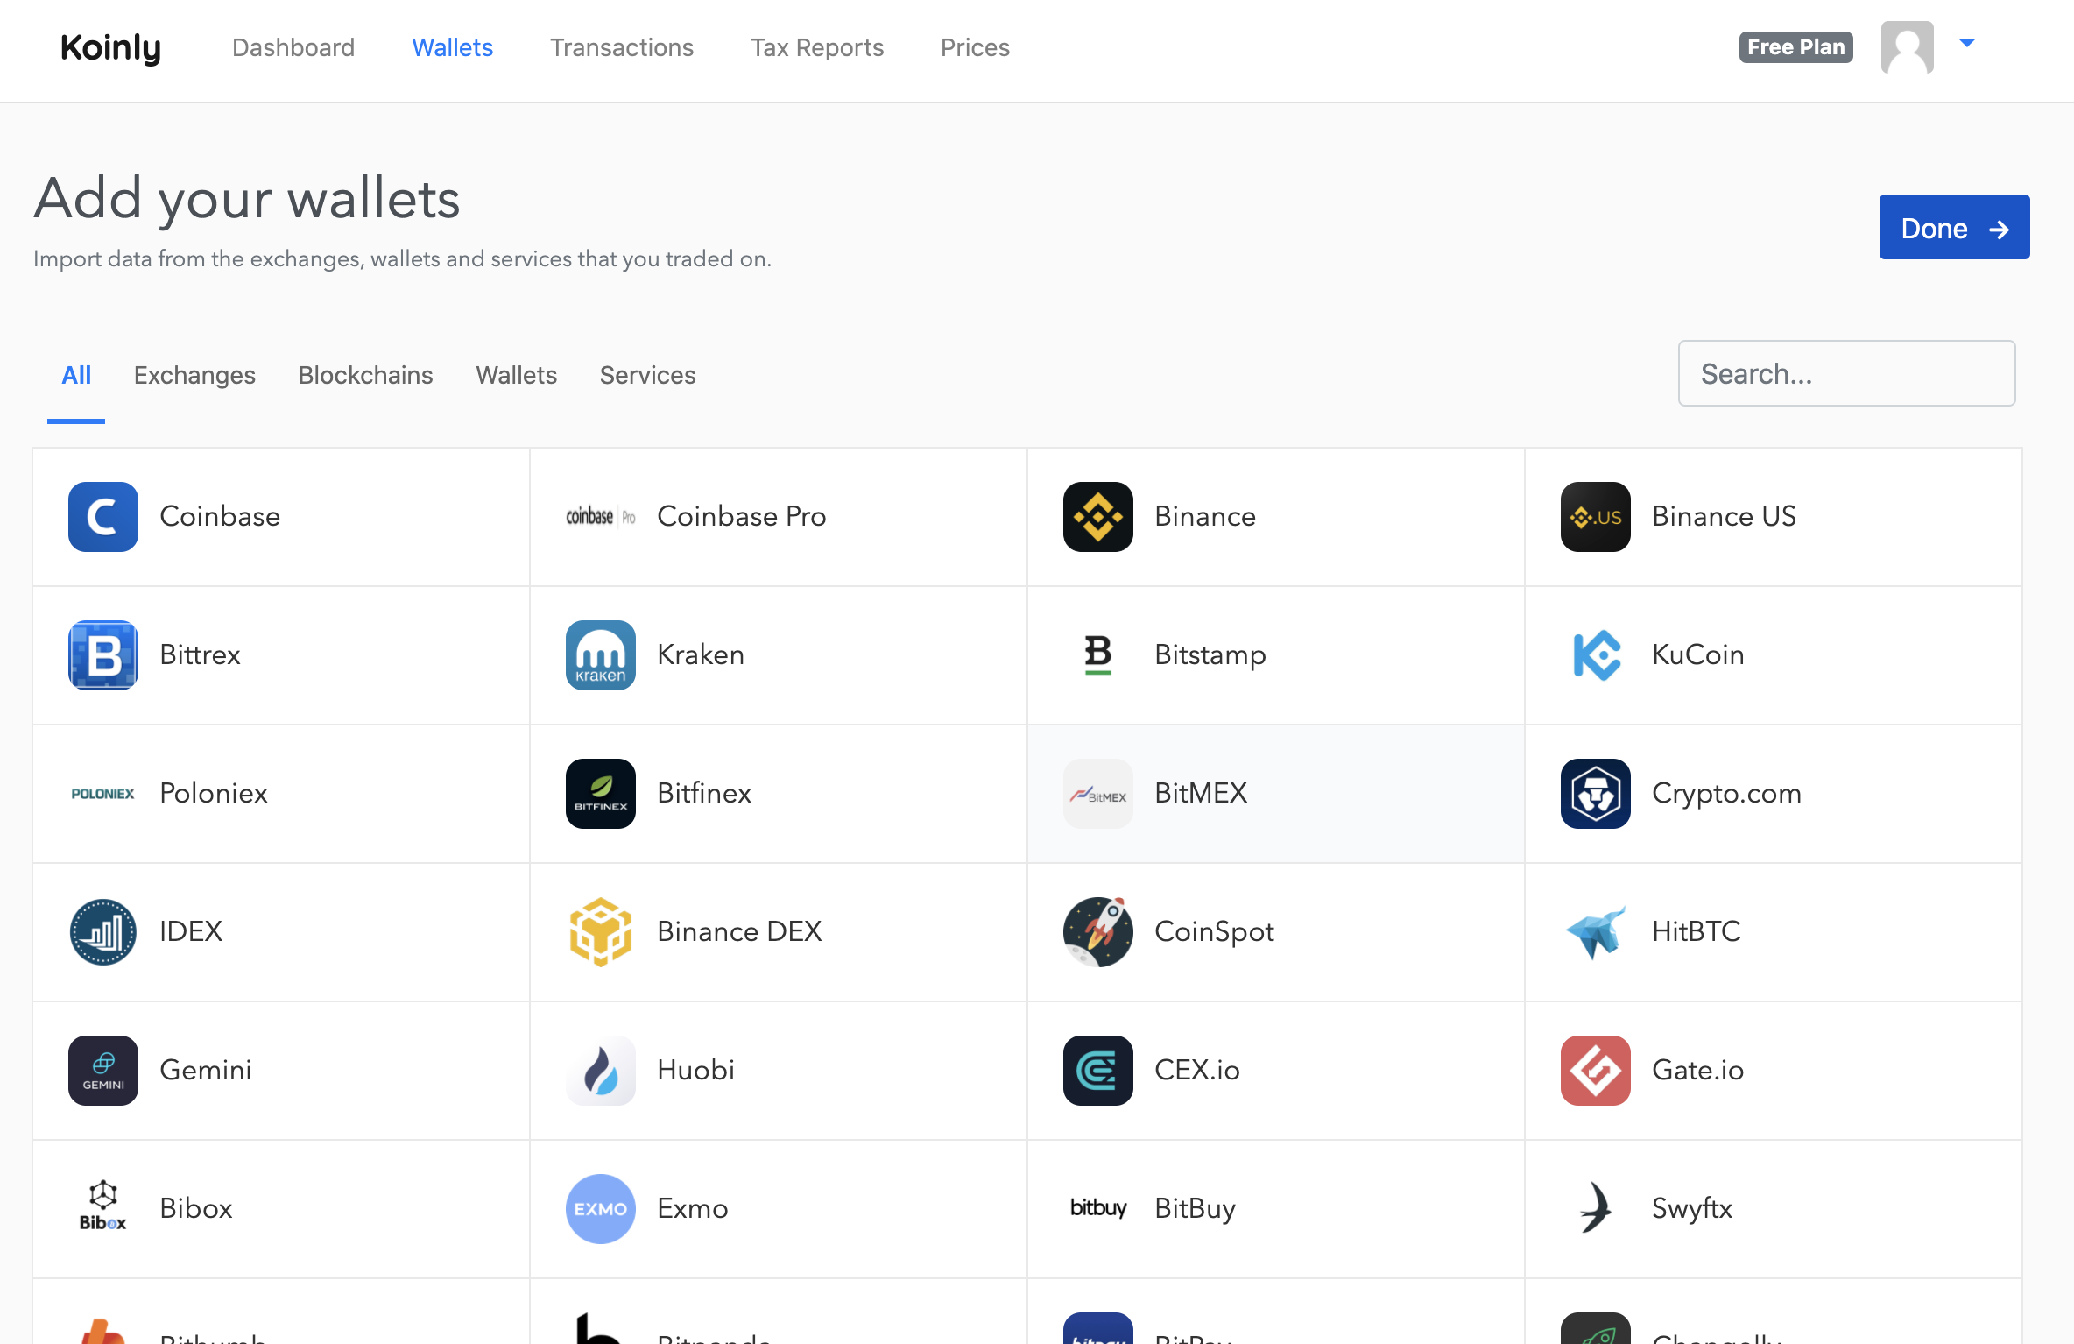The width and height of the screenshot is (2074, 1344).
Task: Pick the Binance DEX logo icon
Action: (601, 932)
